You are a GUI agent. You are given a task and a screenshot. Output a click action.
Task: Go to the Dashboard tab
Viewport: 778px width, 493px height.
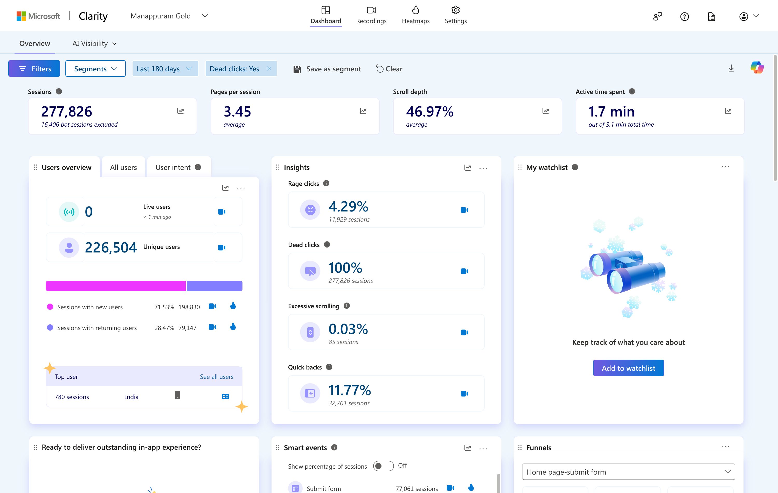(326, 15)
